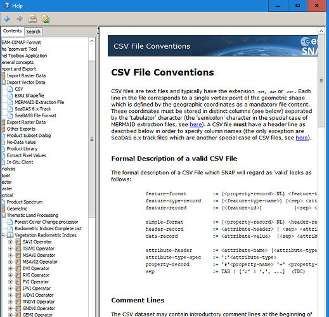Screen dimensions: 329x317
Task: Click Formal Description of a valid CSV File heading
Action: [174, 158]
